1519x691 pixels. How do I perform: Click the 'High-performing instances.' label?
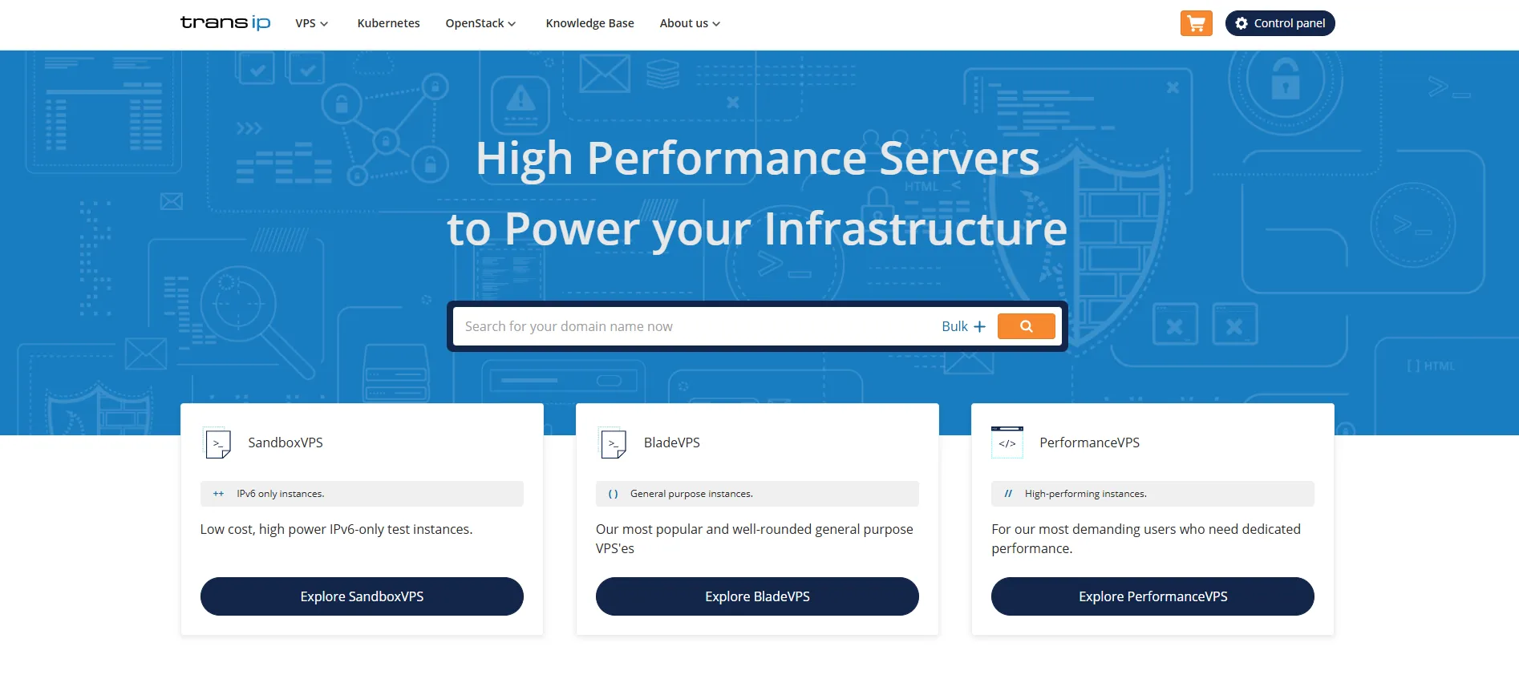1086,494
